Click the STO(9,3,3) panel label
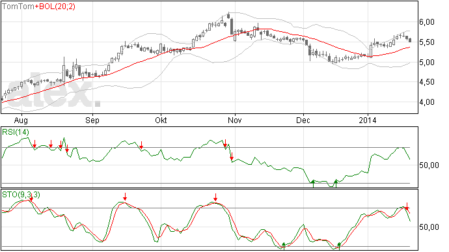 (21, 195)
